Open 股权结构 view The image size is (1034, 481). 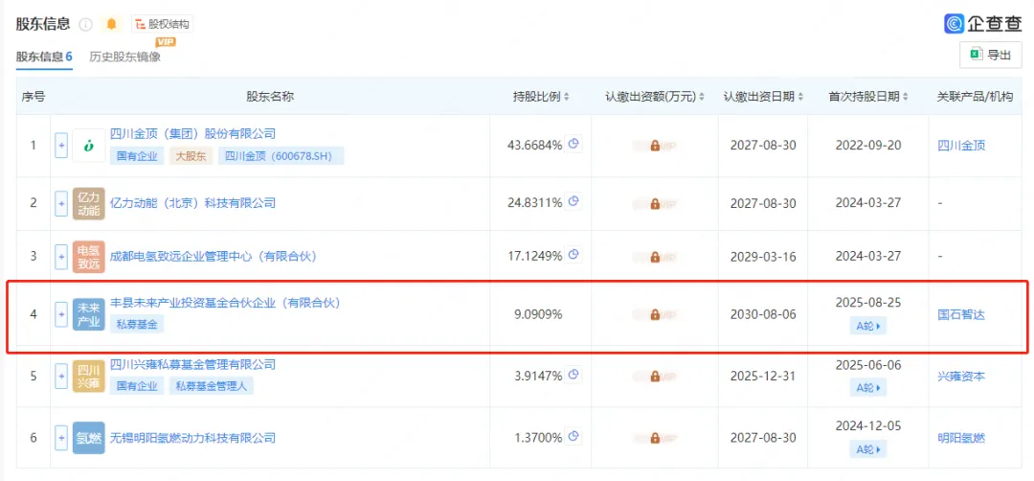coord(162,24)
